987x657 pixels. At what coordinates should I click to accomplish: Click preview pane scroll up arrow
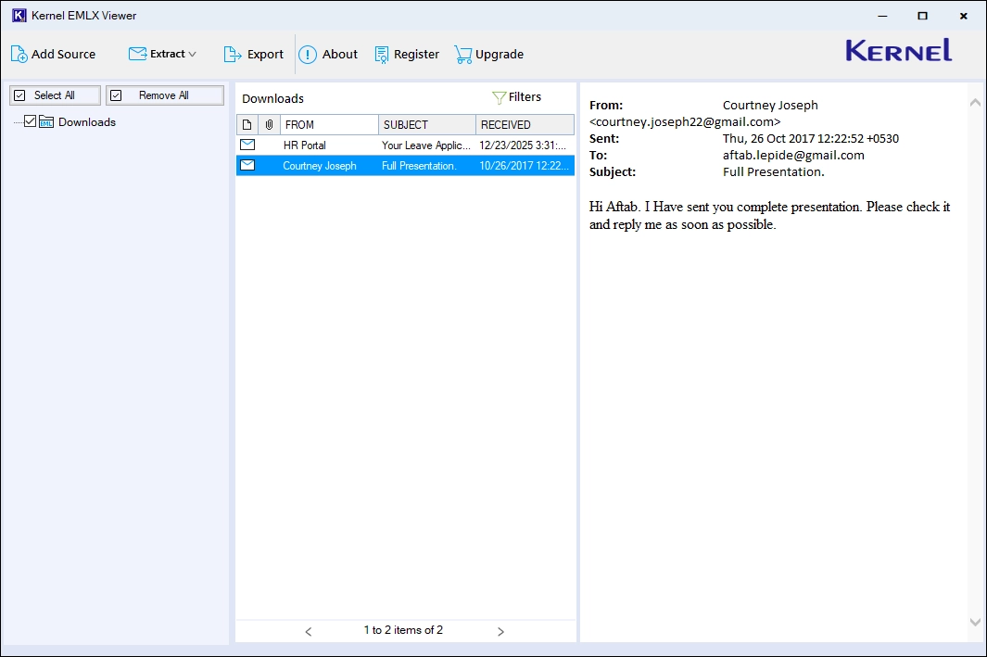coord(975,102)
